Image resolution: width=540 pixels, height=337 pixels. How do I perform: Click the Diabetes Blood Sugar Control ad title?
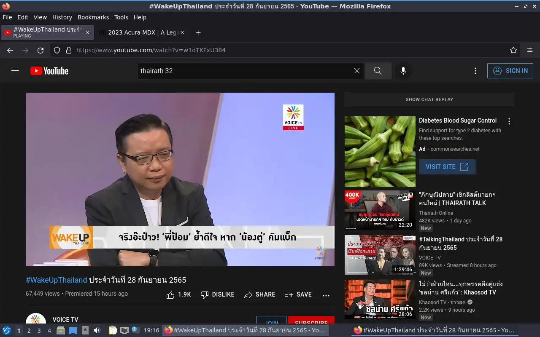(458, 120)
